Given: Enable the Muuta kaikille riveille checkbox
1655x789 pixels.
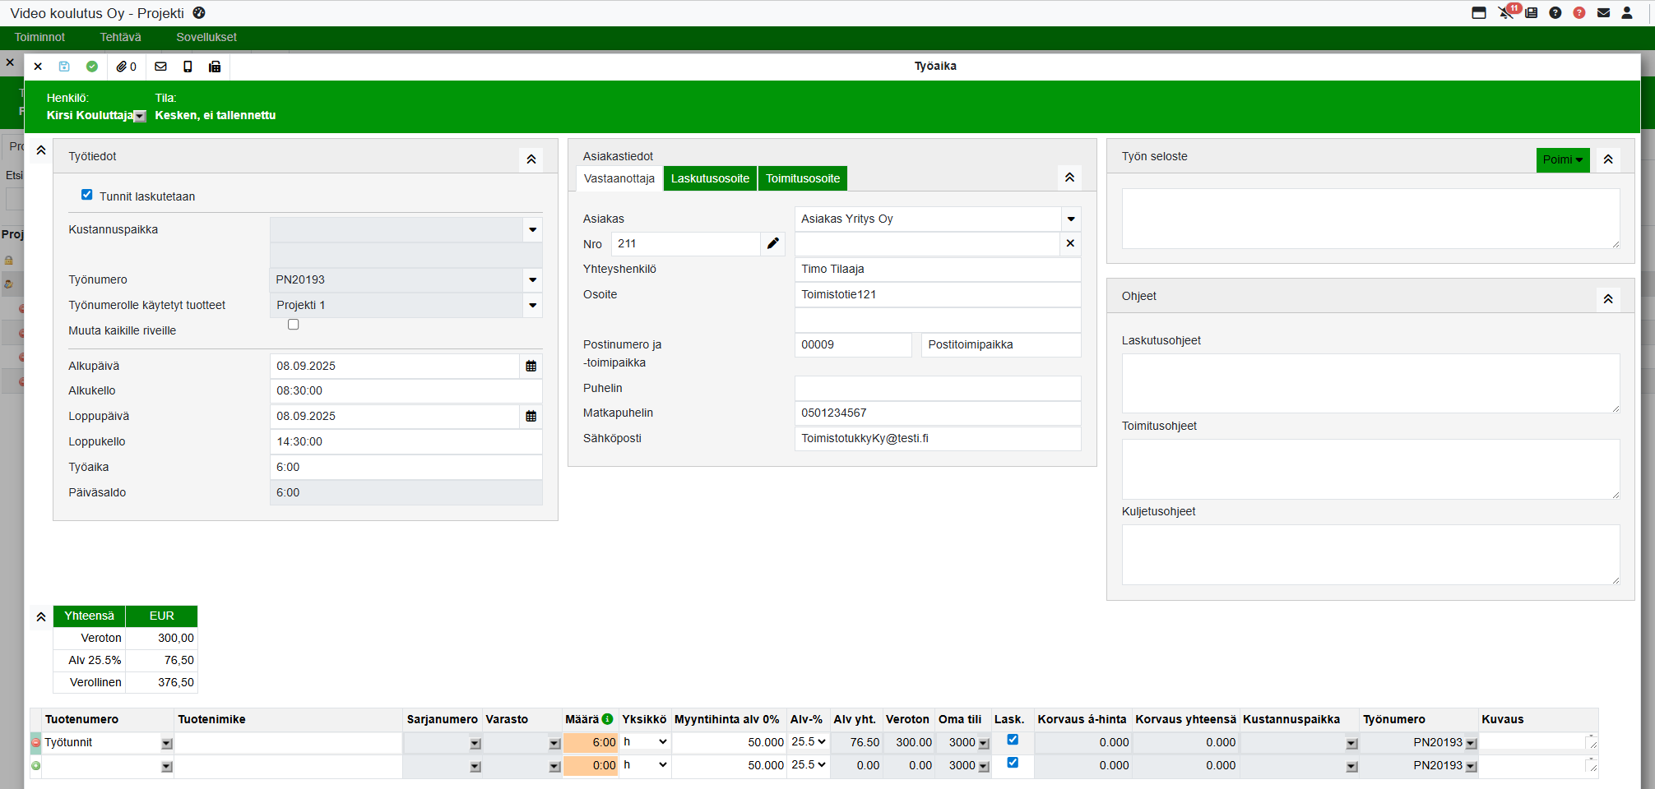Looking at the screenshot, I should pyautogui.click(x=293, y=325).
